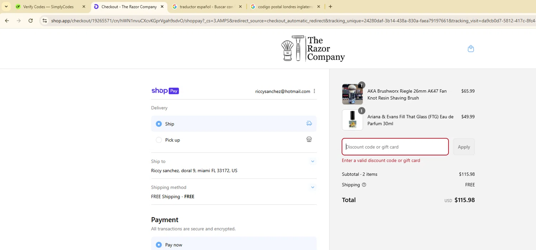Select the Pay now payment option
Image resolution: width=536 pixels, height=250 pixels.
pyautogui.click(x=234, y=245)
